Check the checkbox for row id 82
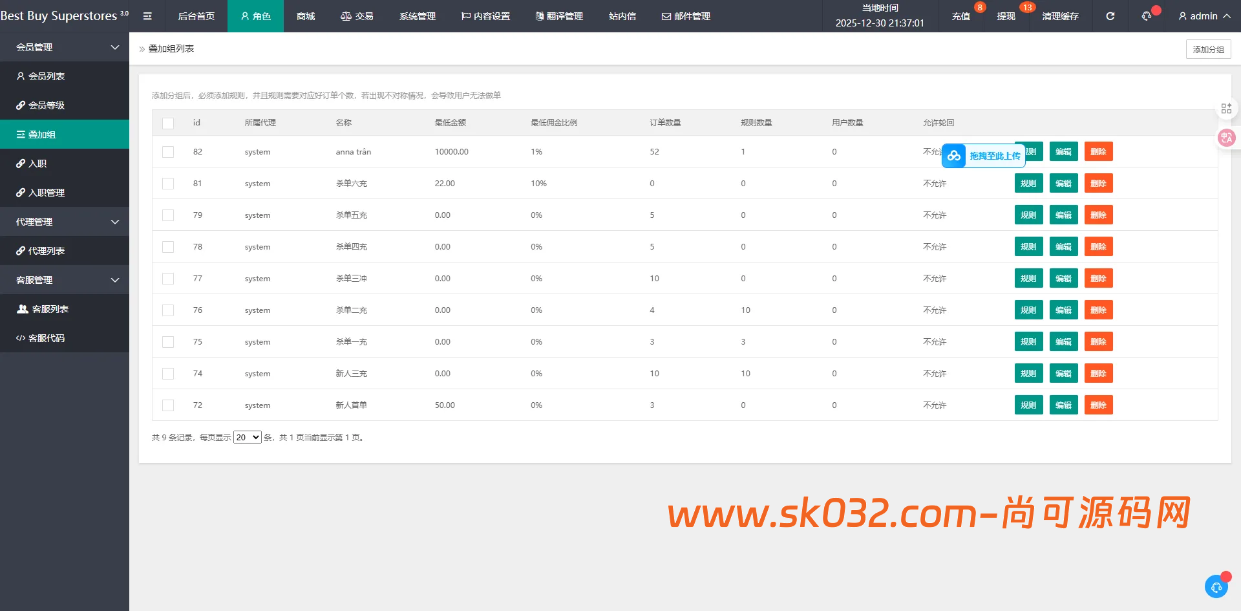1241x611 pixels. pos(168,152)
